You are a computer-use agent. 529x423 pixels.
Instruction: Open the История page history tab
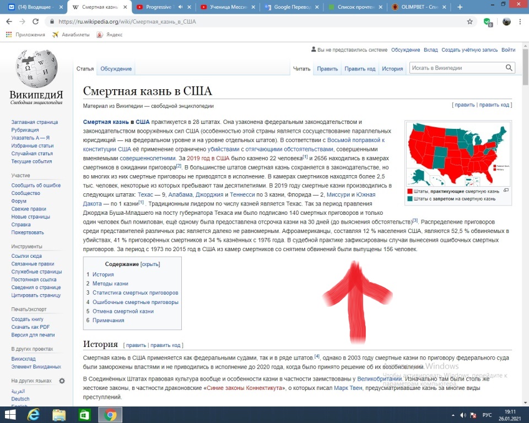pyautogui.click(x=392, y=68)
